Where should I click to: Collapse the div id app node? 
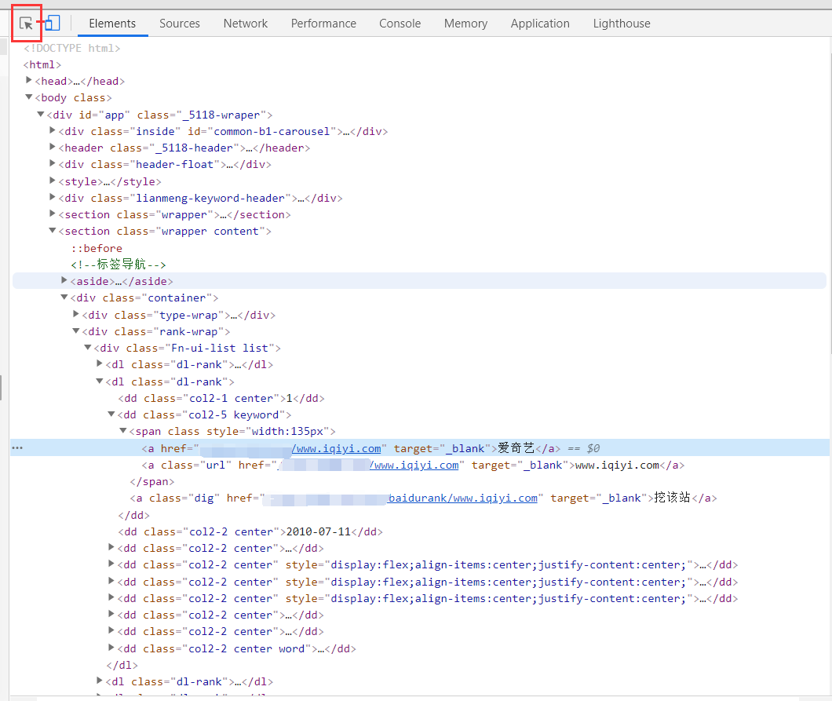point(41,114)
